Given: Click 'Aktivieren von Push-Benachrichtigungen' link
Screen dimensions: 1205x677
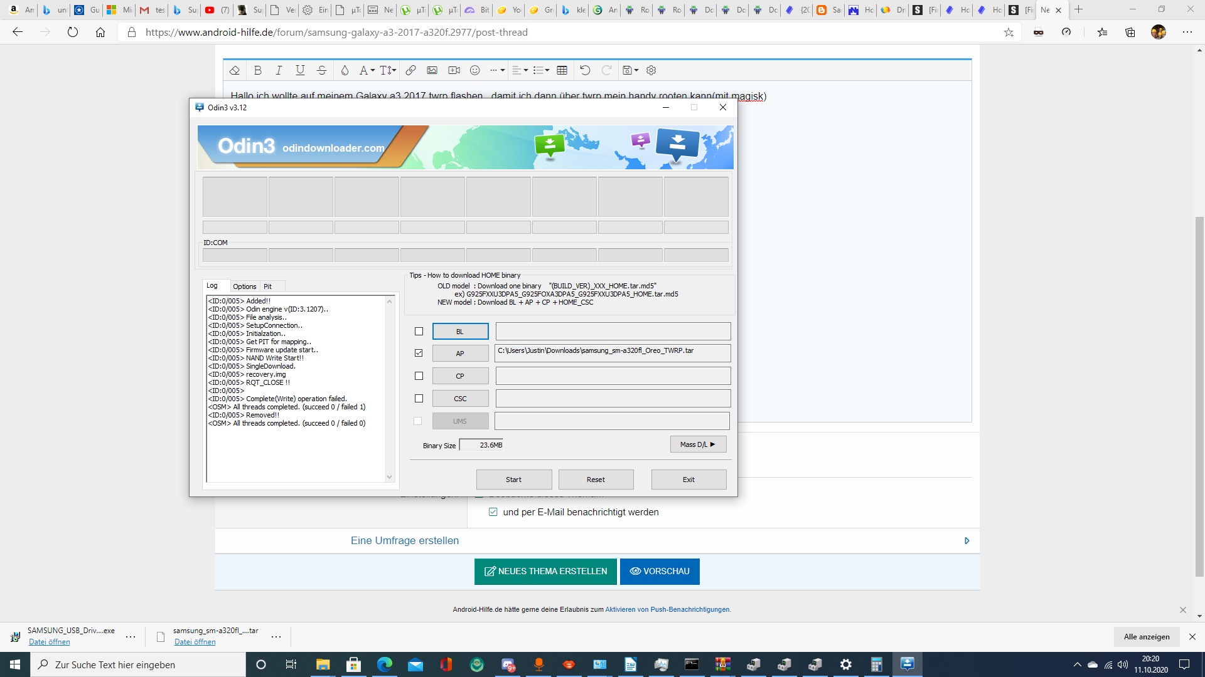Looking at the screenshot, I should [x=668, y=609].
